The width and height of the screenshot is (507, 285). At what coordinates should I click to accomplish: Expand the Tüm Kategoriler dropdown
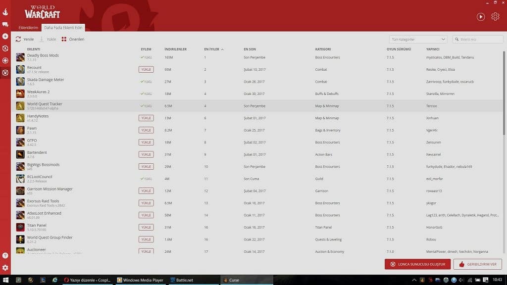click(x=418, y=39)
